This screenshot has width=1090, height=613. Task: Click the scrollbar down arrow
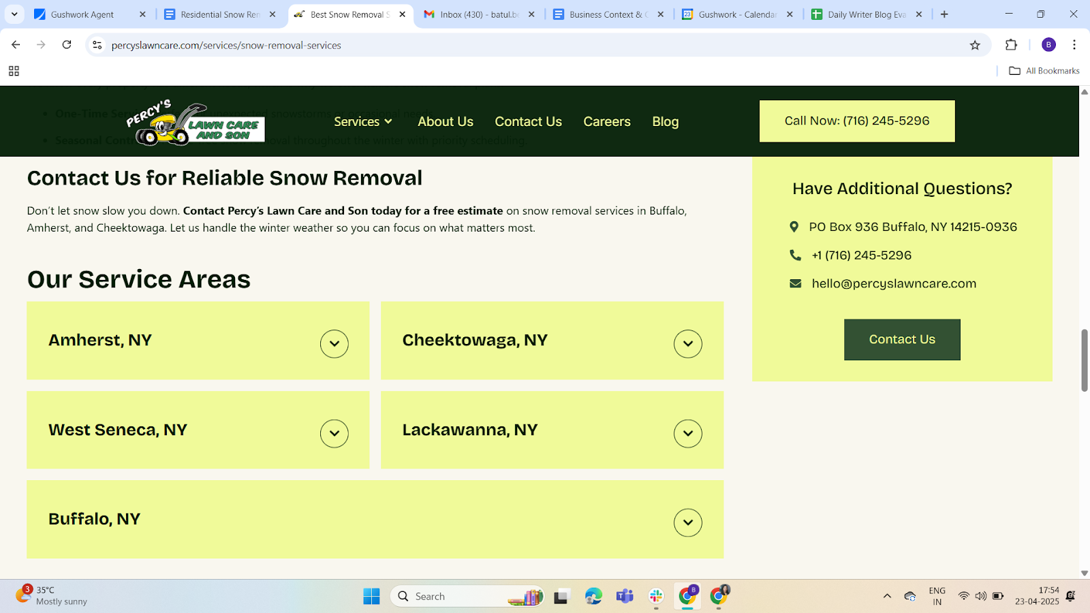coord(1085,573)
